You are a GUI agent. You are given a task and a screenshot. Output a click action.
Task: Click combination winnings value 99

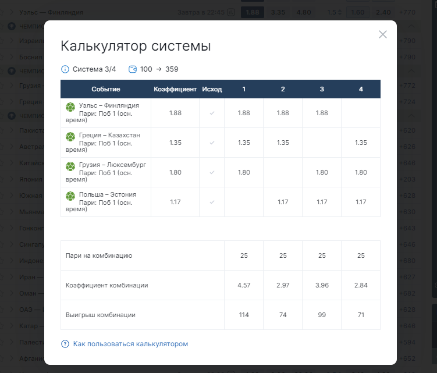(322, 315)
